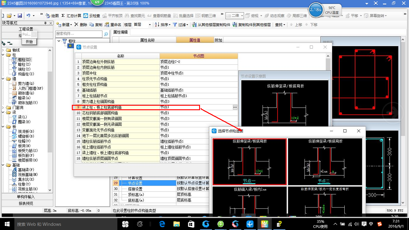Open 工程设置 navigation section
This screenshot has height=230, width=409.
(26, 29)
